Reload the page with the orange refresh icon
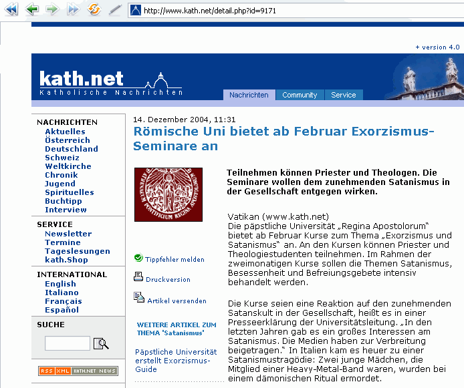 [94, 9]
